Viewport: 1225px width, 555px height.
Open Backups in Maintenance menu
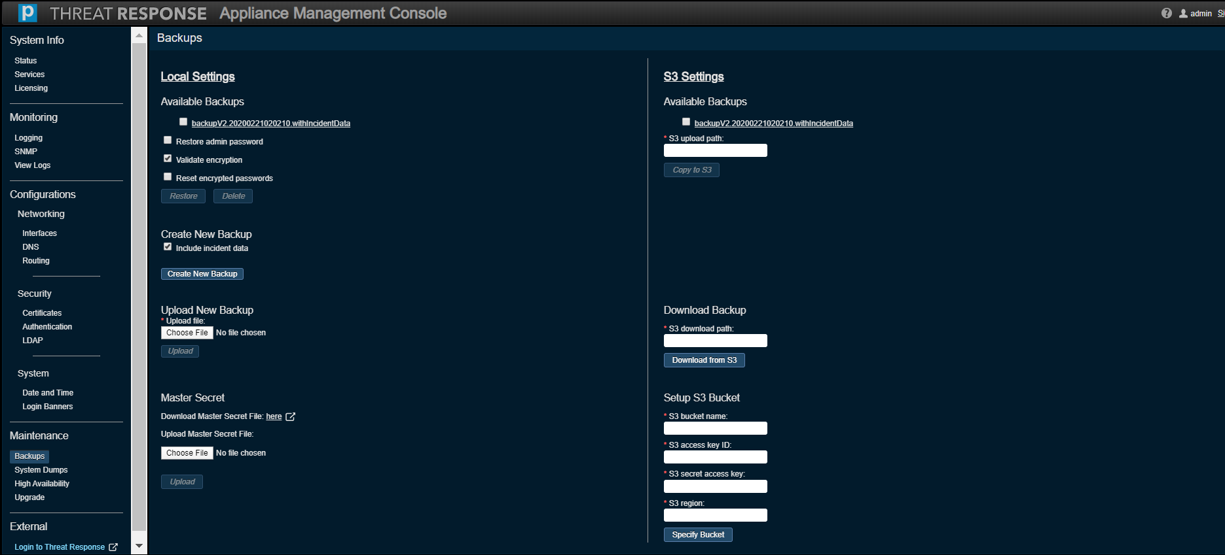tap(29, 456)
